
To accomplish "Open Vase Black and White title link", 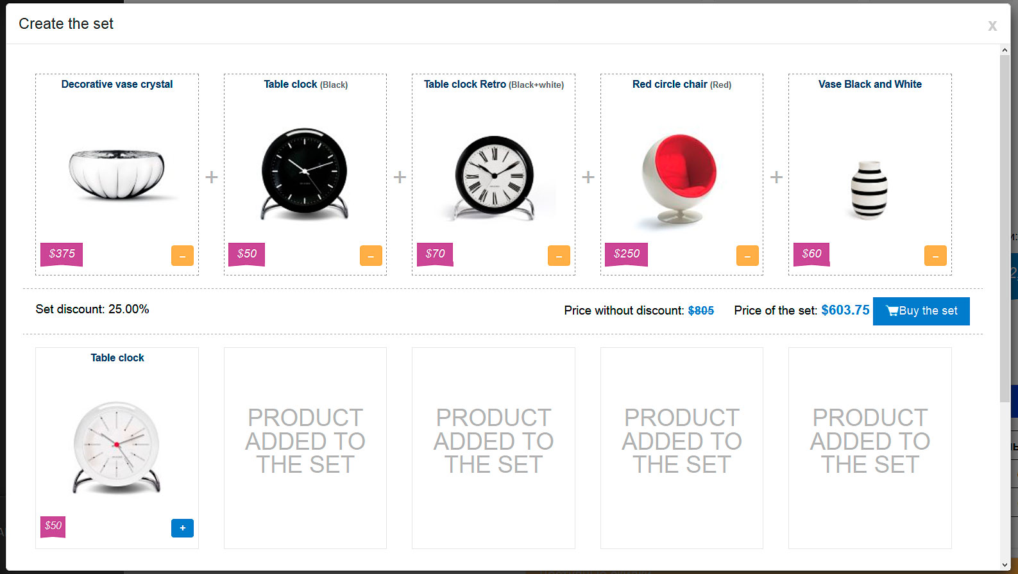I will 870,84.
